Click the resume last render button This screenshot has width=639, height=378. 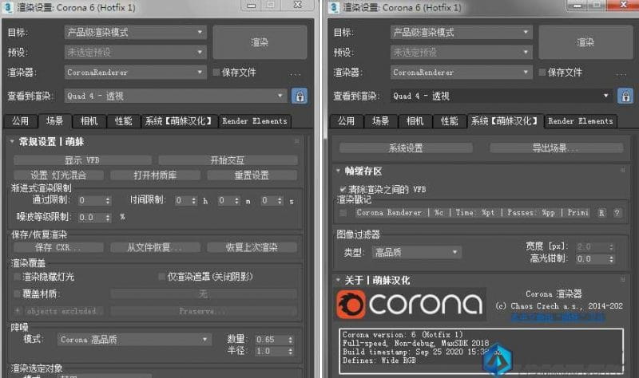252,247
